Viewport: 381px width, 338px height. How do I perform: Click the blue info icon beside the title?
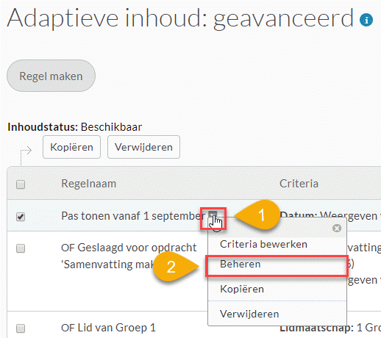pos(366,20)
